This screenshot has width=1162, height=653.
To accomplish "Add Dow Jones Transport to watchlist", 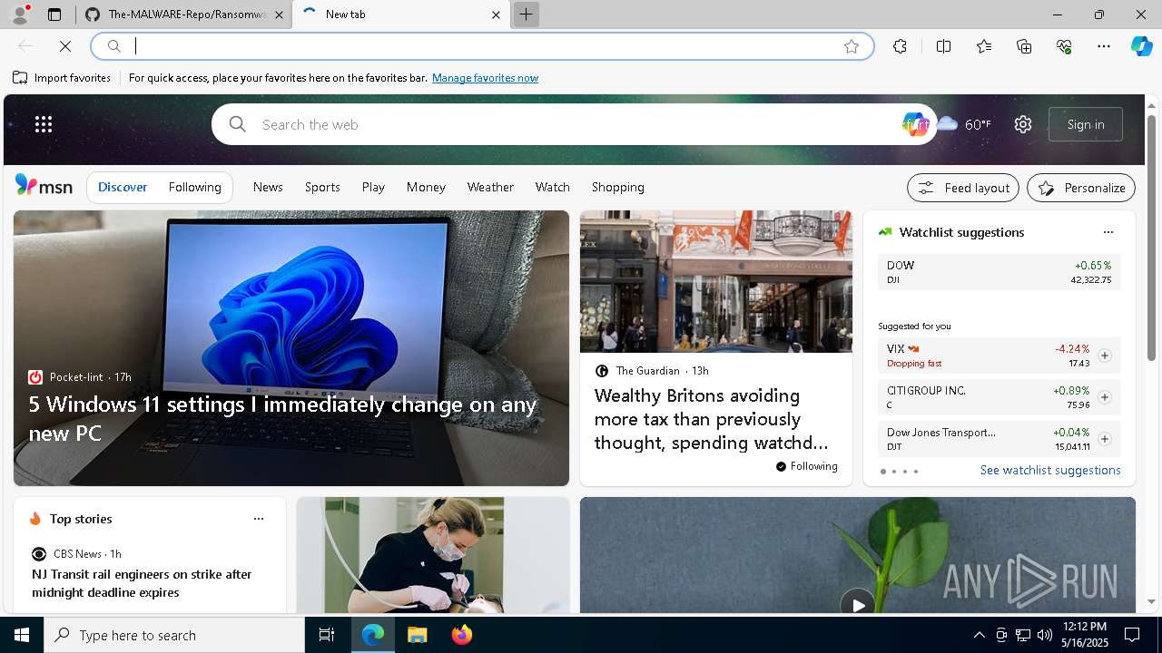I will 1105,439.
